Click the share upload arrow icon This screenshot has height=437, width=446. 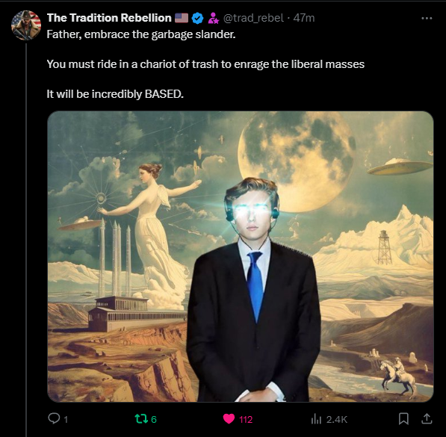(x=427, y=418)
